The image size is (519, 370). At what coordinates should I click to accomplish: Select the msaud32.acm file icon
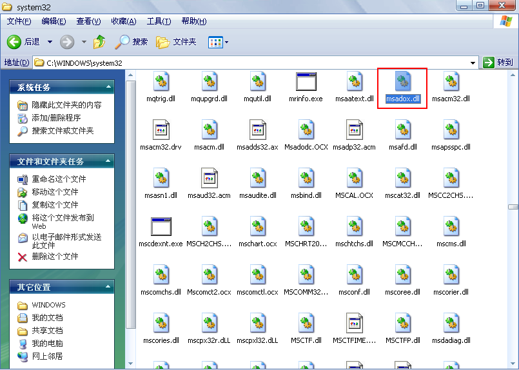coord(209,178)
